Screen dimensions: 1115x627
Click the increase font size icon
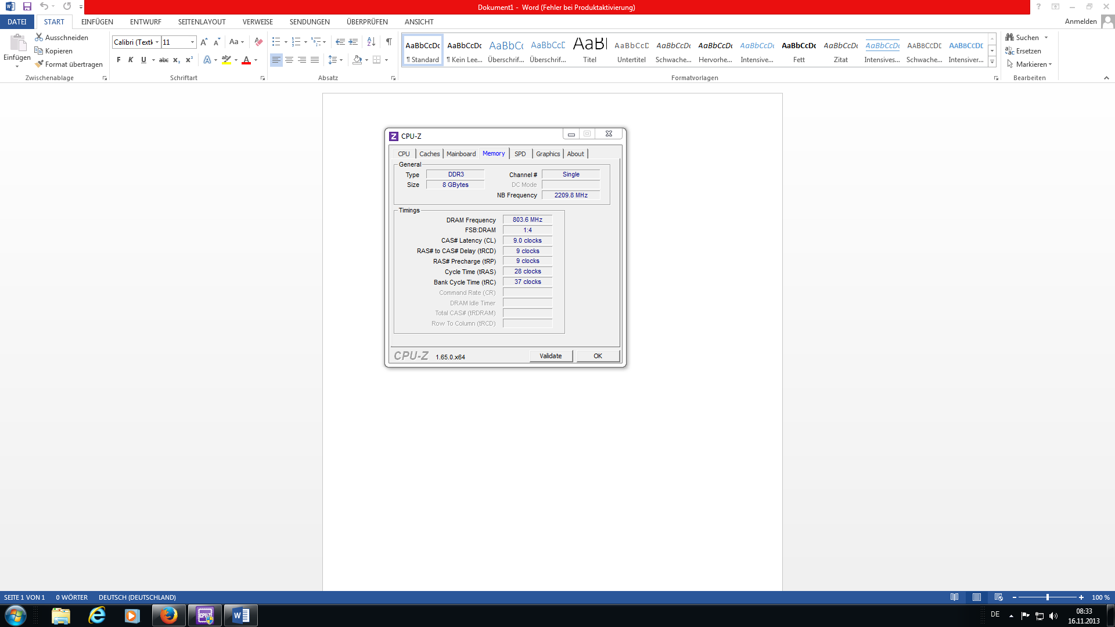coord(203,42)
